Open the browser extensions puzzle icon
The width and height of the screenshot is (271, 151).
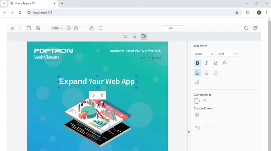click(x=248, y=12)
